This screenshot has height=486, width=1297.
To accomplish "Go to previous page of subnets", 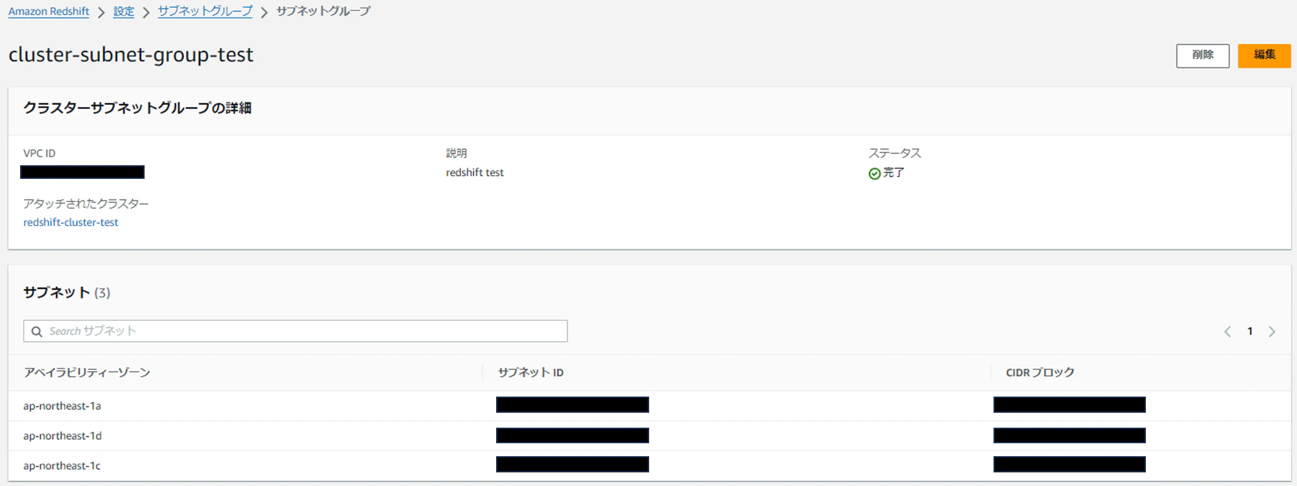I will [x=1228, y=332].
